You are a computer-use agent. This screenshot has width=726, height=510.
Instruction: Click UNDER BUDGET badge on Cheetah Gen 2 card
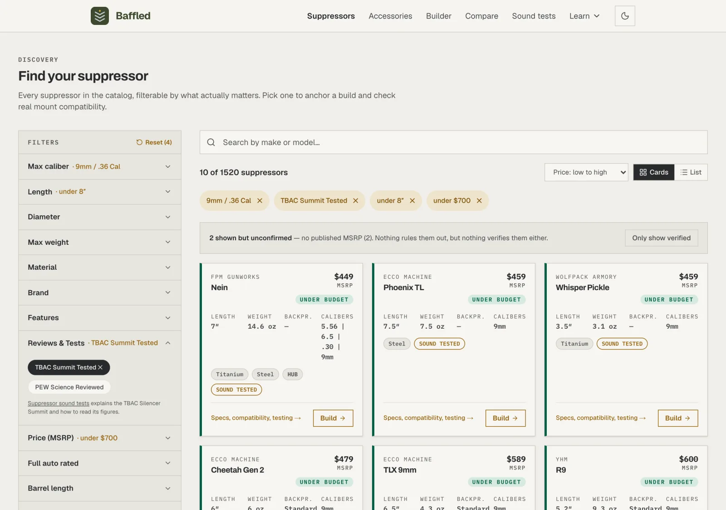click(324, 482)
